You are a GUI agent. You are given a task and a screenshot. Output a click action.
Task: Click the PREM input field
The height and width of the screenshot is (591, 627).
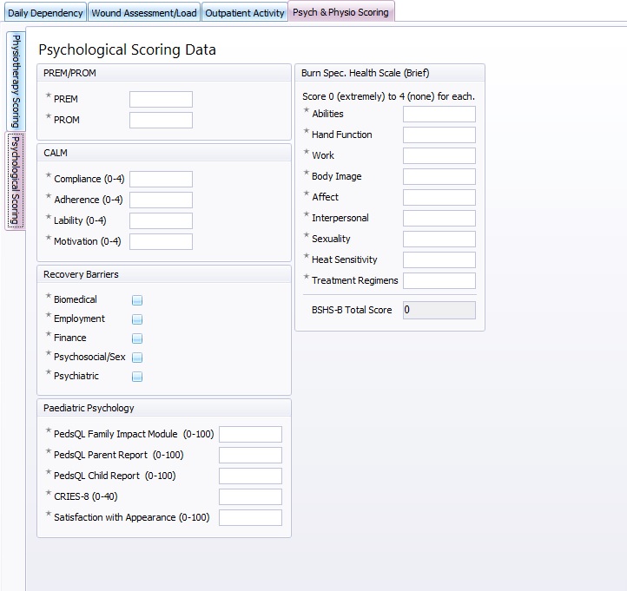161,99
